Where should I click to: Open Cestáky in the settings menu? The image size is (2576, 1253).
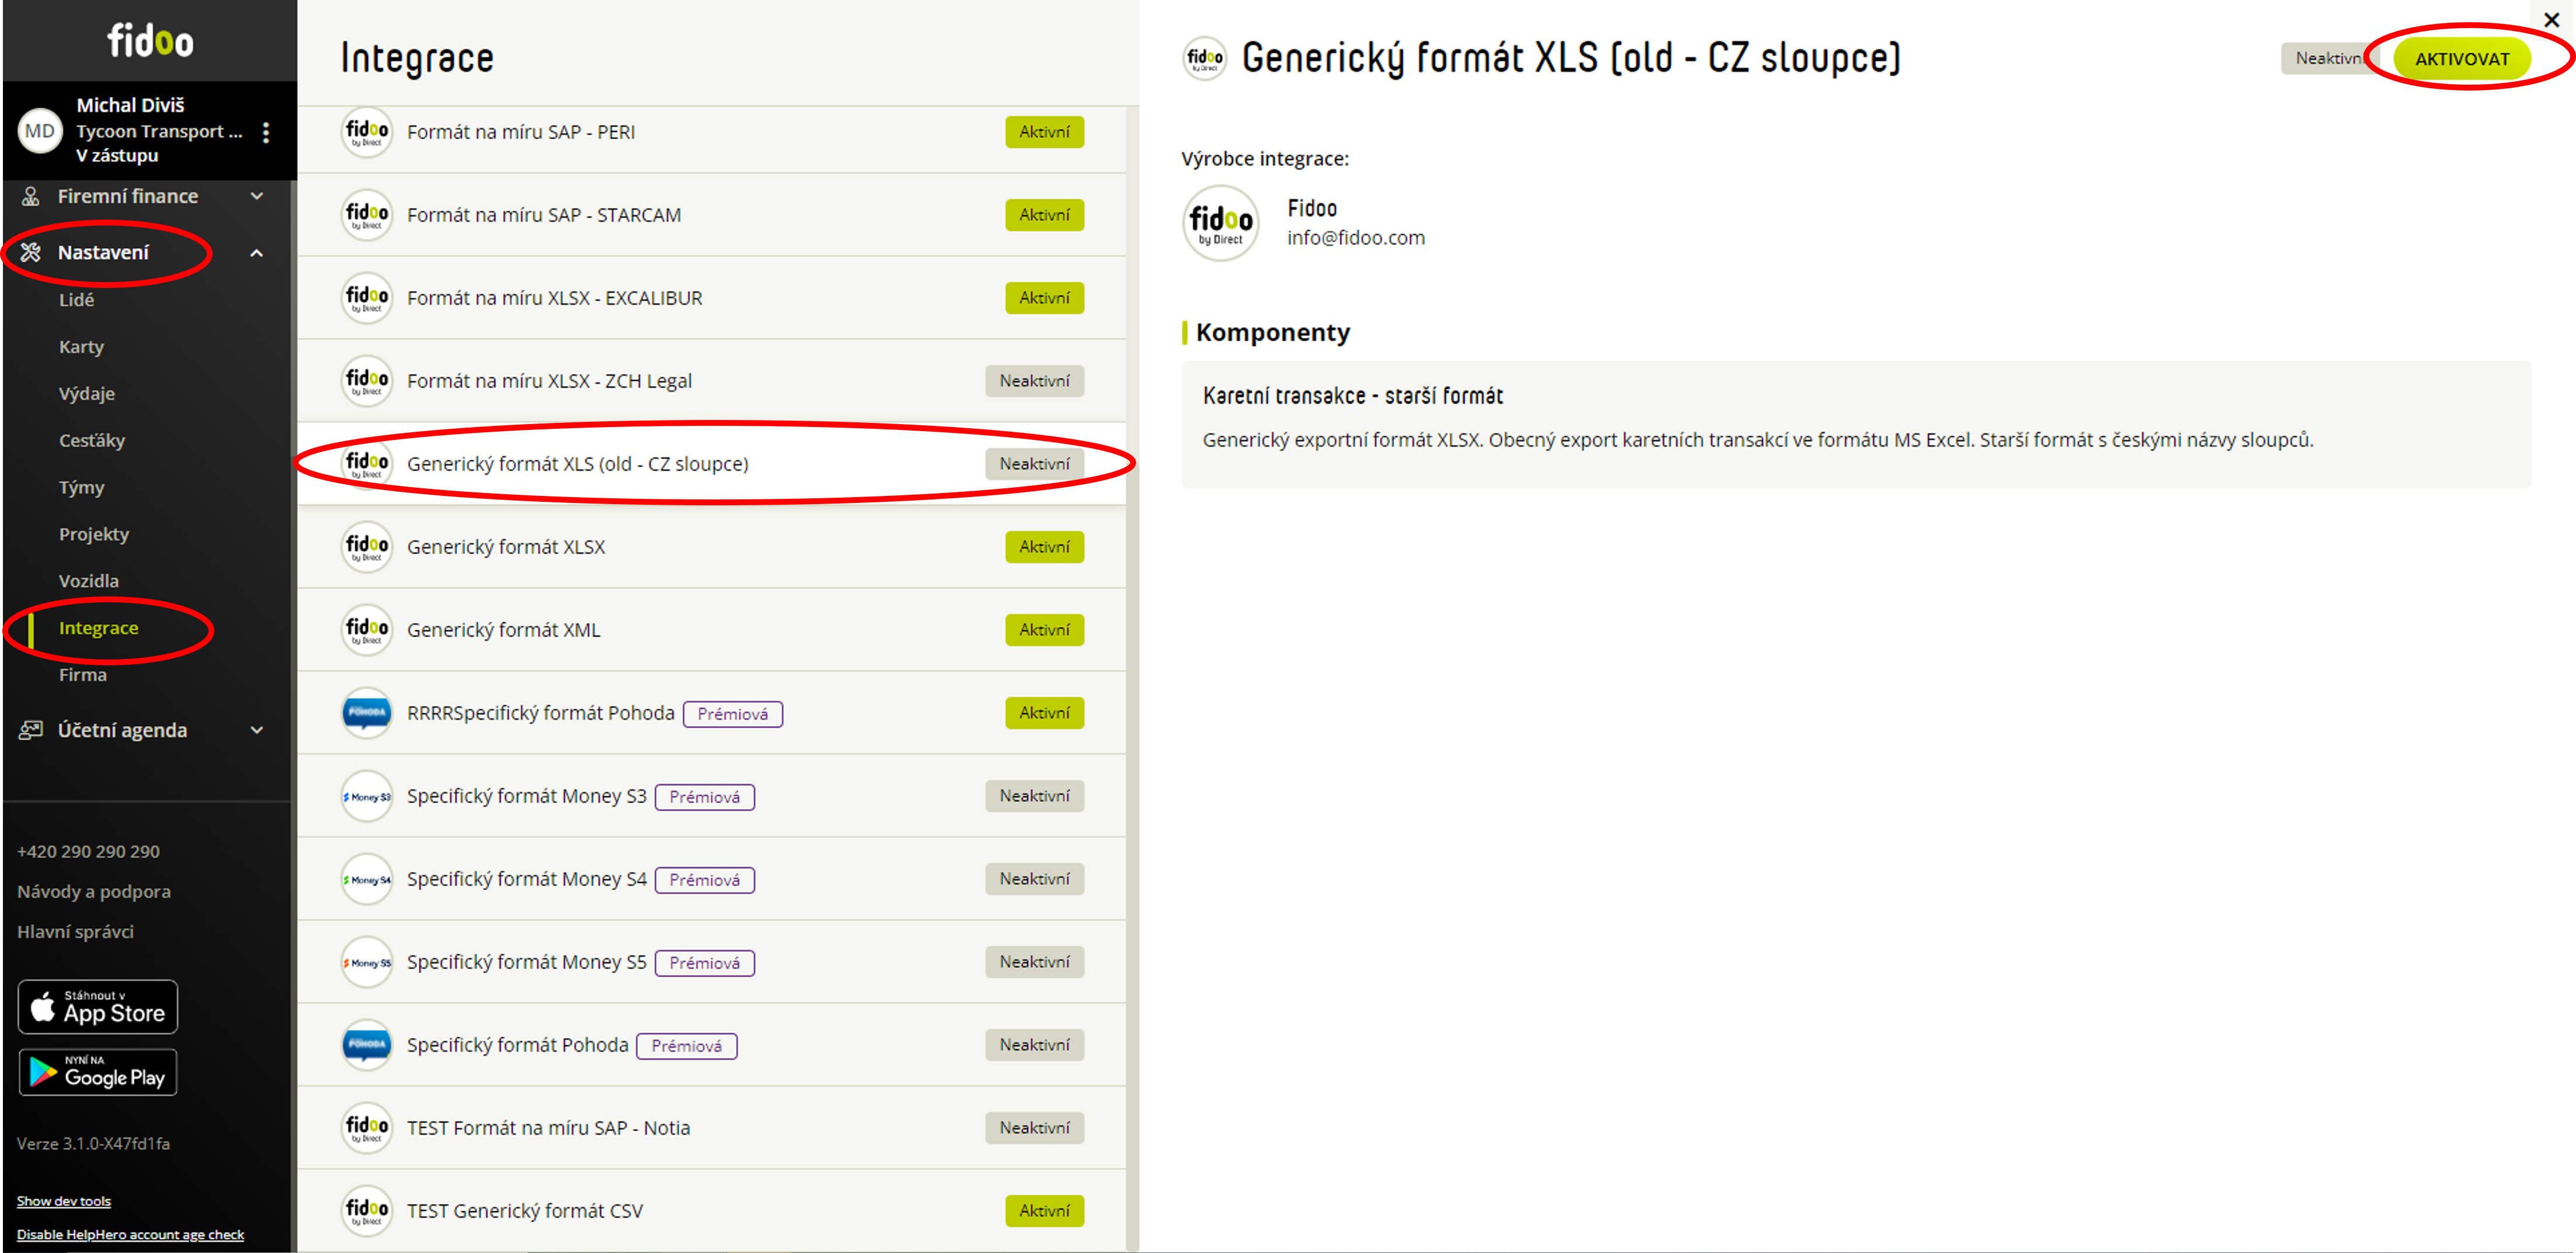[92, 440]
